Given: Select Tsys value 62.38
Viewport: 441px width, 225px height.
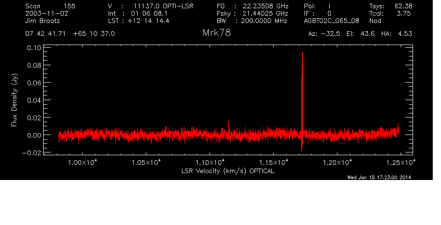Looking at the screenshot, I should tap(403, 6).
